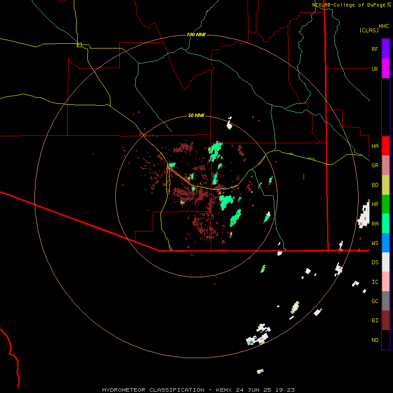Select the BD legend label
The image size is (393, 393).
point(375,185)
